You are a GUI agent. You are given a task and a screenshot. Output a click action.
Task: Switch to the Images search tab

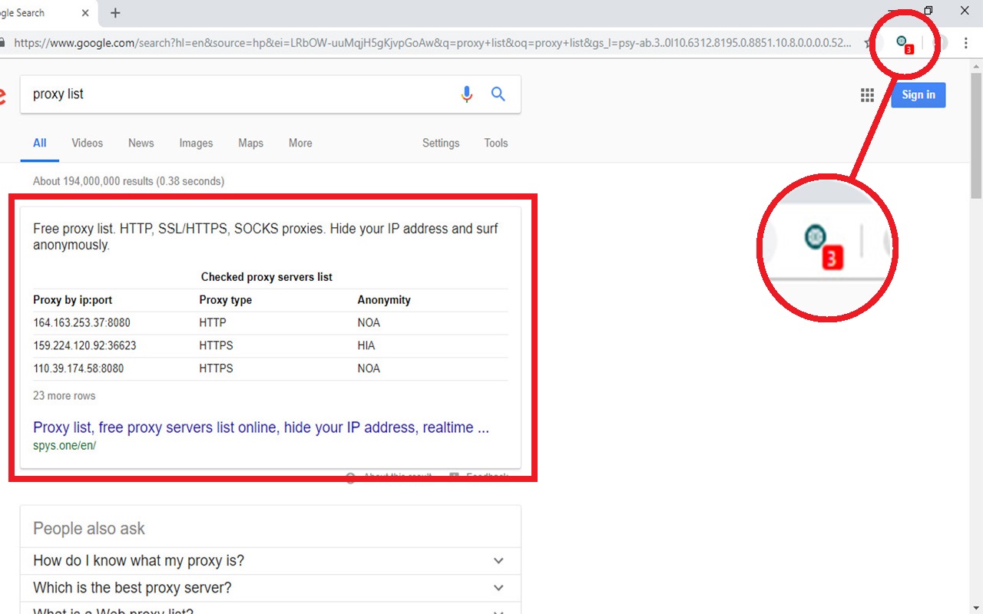click(x=196, y=143)
